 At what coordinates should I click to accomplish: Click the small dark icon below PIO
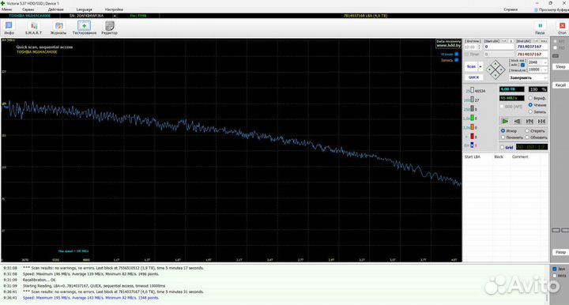tap(556, 56)
